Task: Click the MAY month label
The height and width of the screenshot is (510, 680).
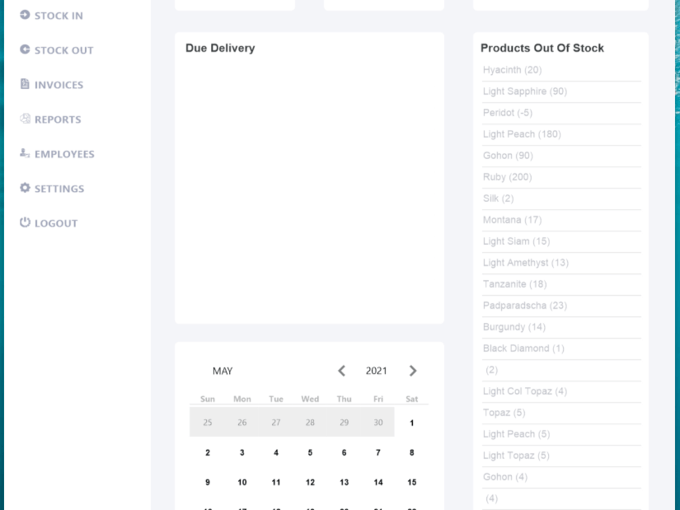Action: (x=222, y=371)
